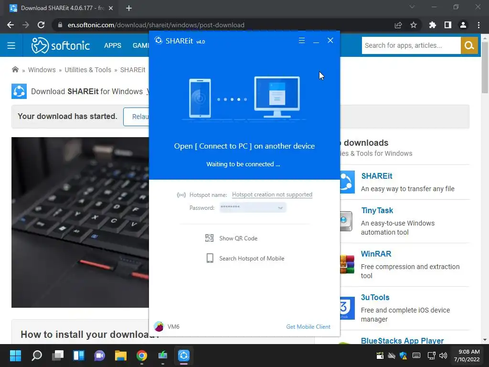Open Chrome profile icon
The width and height of the screenshot is (489, 367).
[x=463, y=25]
